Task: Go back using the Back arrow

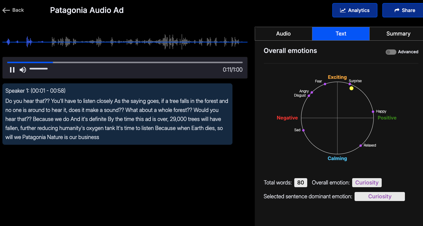Action: [13, 10]
